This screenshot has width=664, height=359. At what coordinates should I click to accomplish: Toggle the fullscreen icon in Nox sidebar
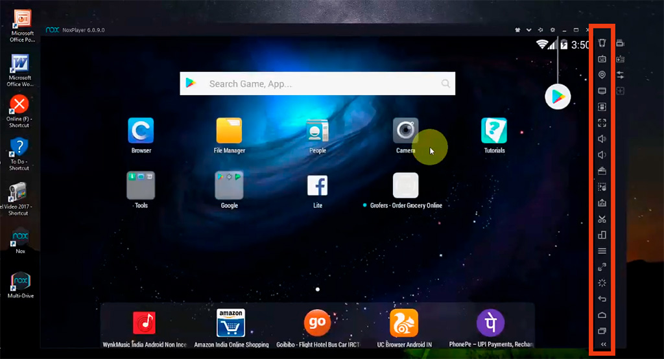pos(602,122)
